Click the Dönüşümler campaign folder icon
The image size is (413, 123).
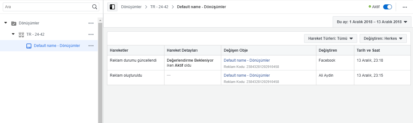14,23
